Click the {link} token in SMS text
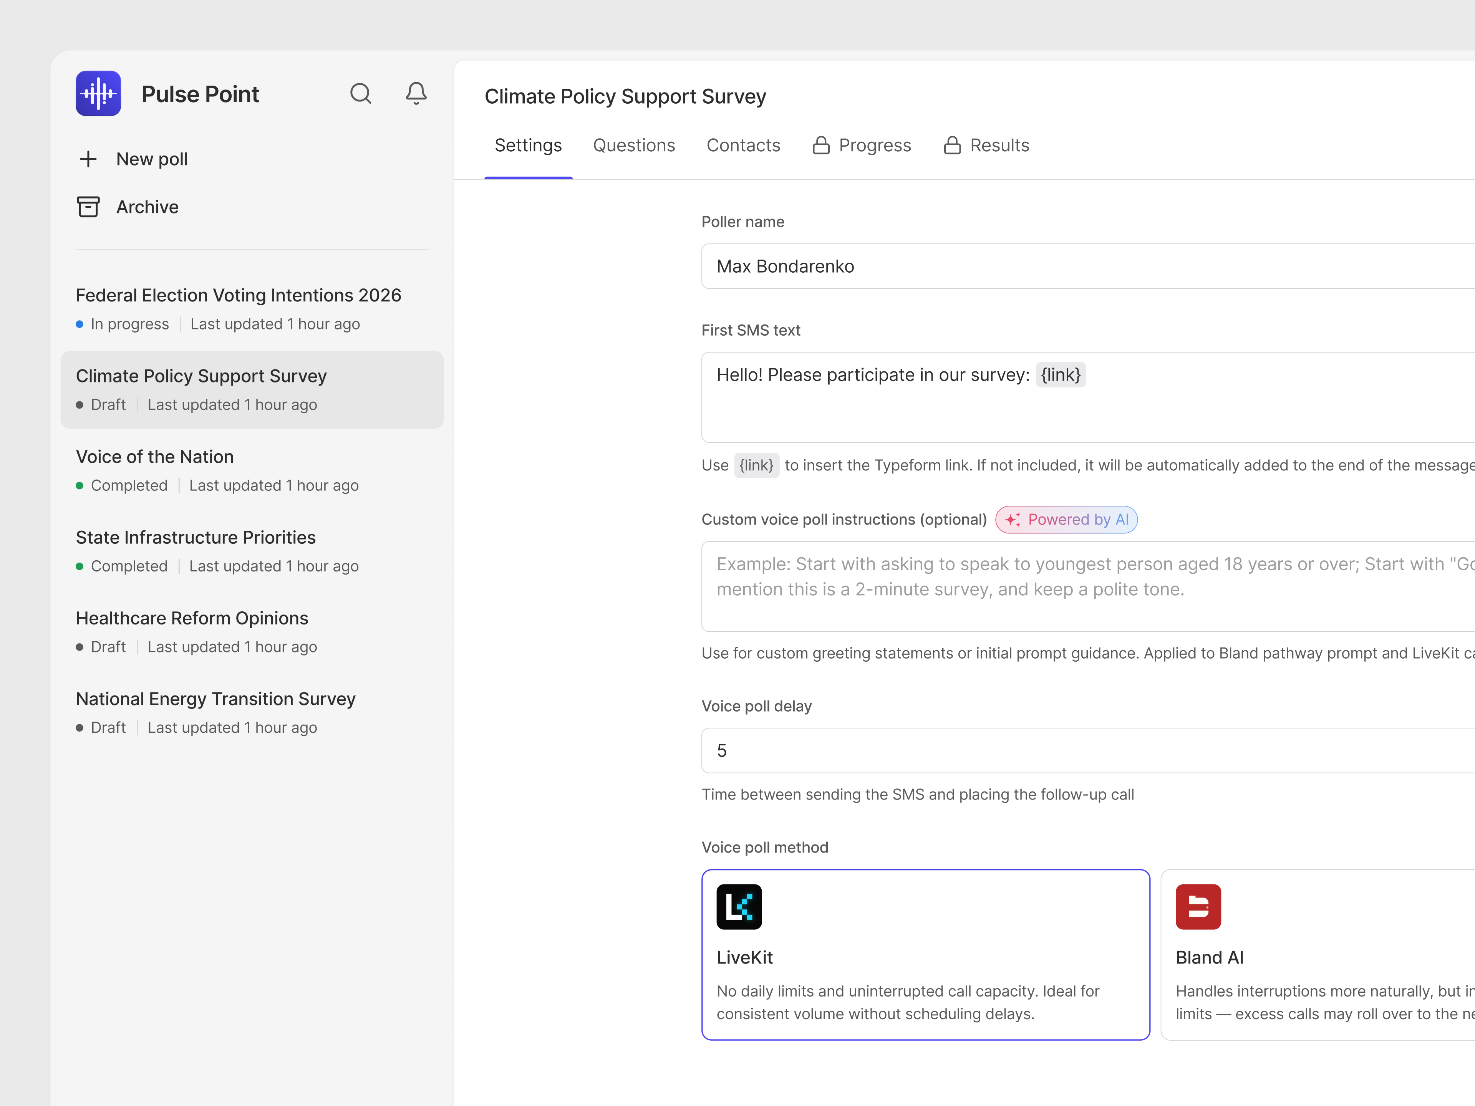The image size is (1475, 1106). (1060, 375)
